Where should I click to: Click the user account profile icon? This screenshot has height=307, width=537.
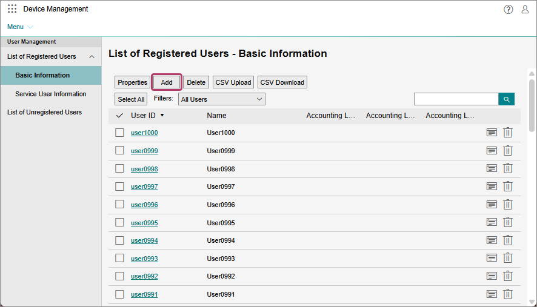525,9
